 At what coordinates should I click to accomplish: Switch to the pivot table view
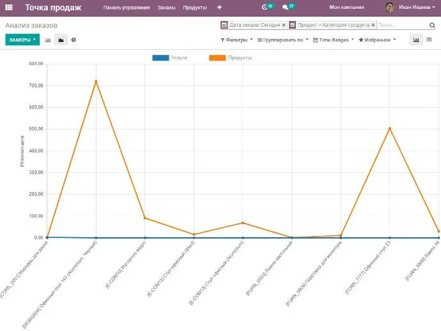tap(429, 40)
